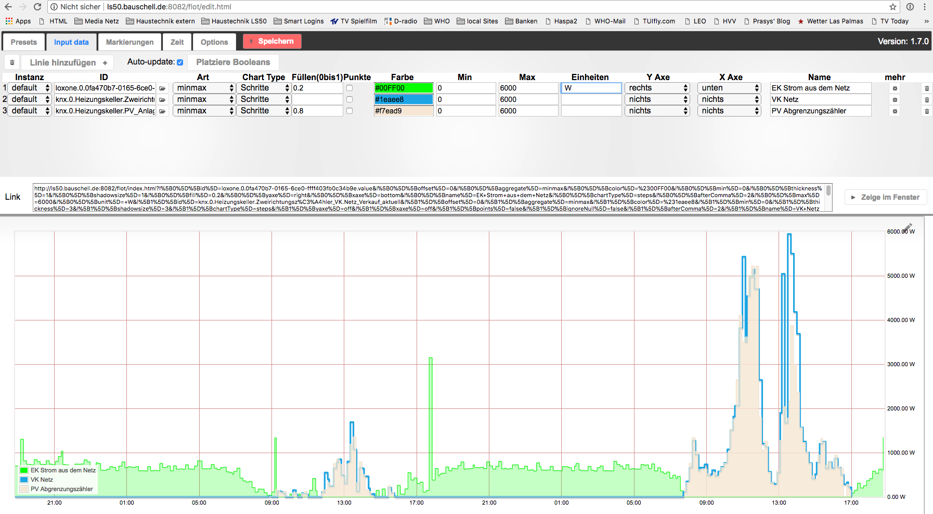
Task: Click 'VK Netz' legend entry in chart
Action: [x=36, y=480]
